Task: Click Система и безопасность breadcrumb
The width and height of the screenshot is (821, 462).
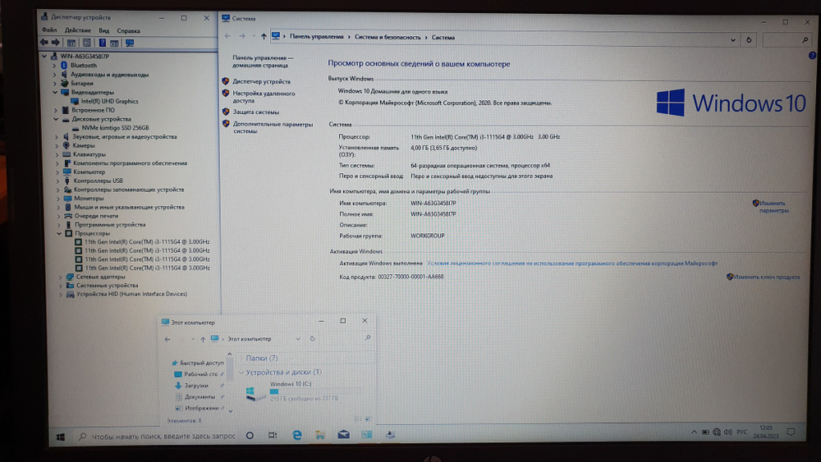Action: point(388,37)
